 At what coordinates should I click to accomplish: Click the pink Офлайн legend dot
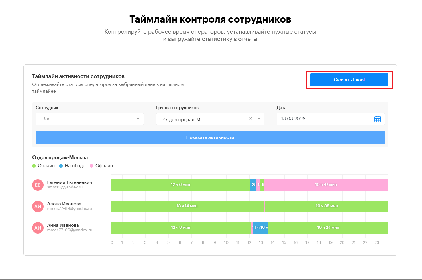coord(91,166)
